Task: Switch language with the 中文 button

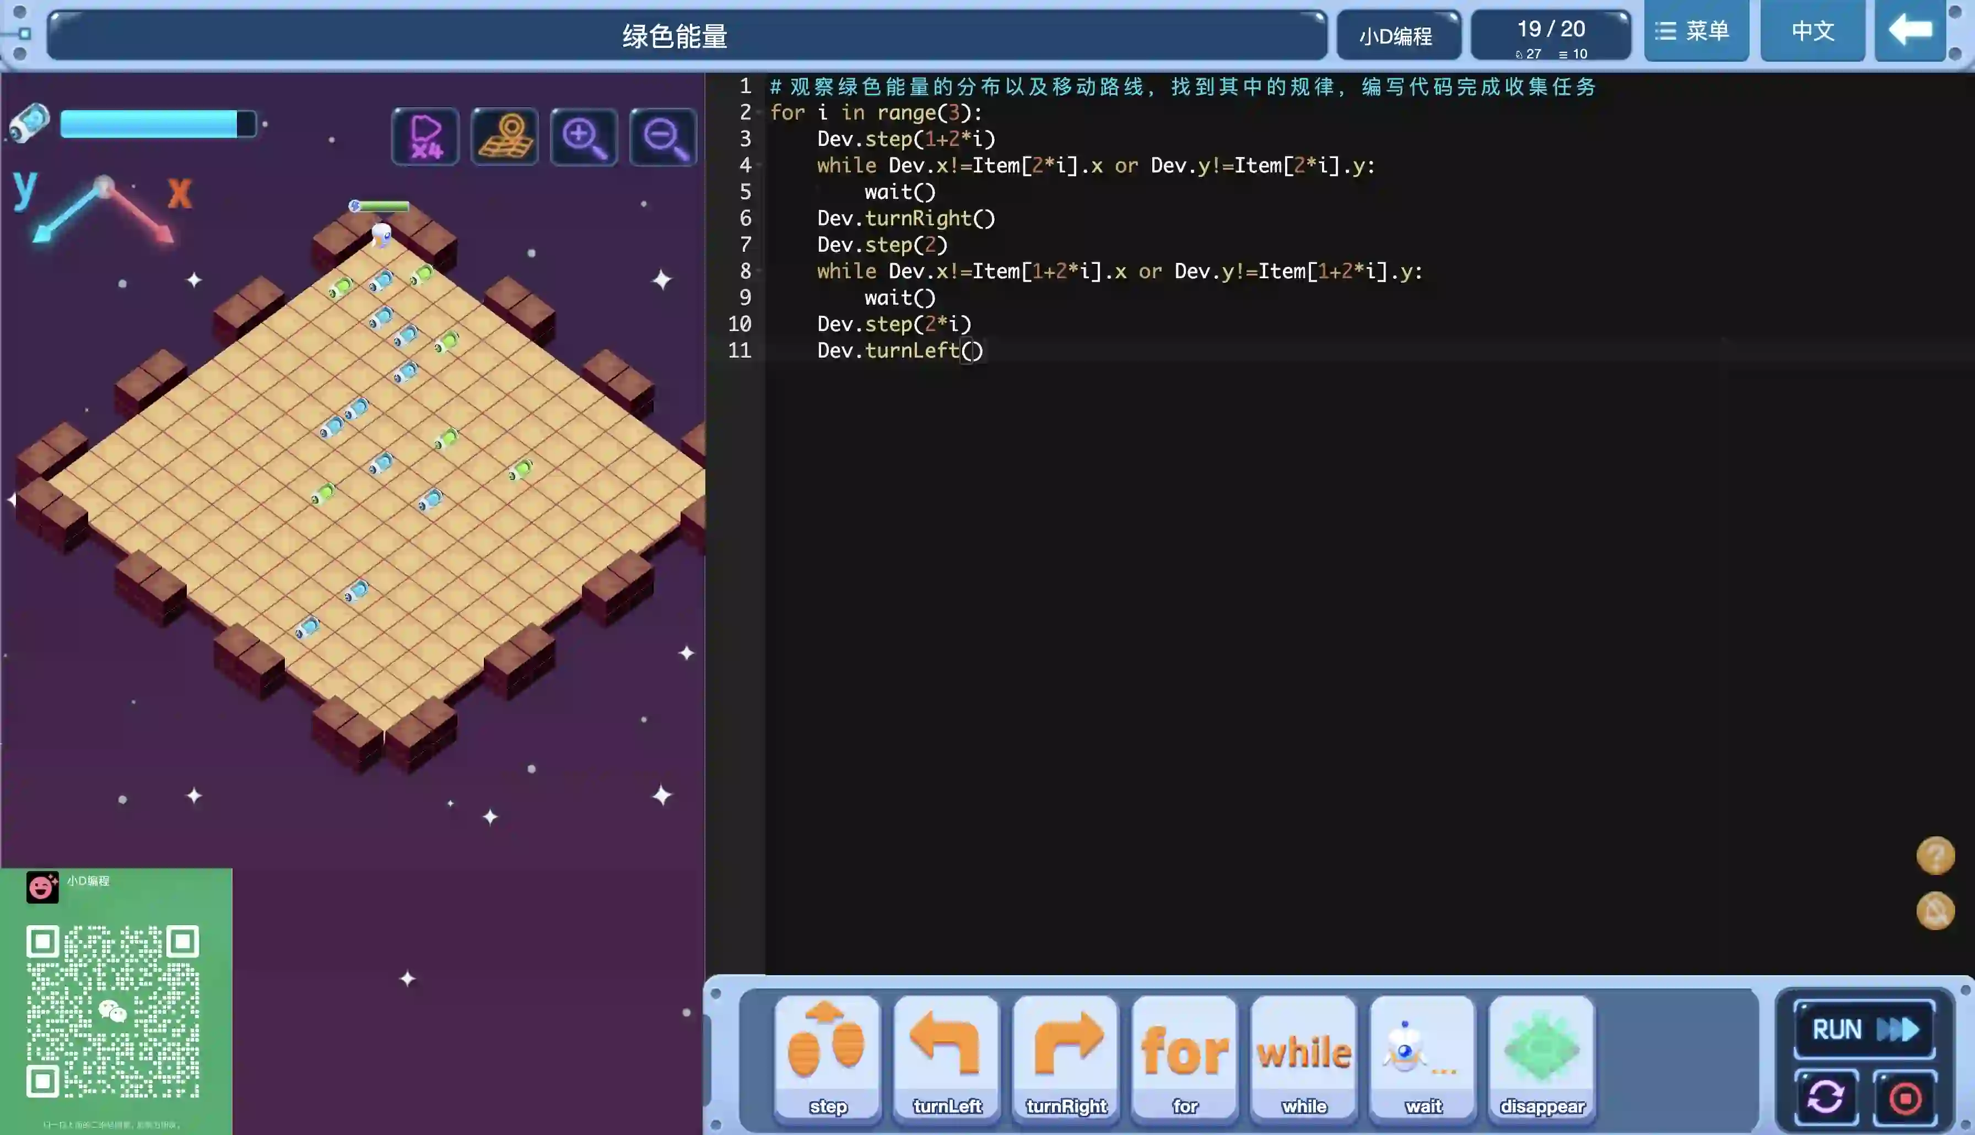Action: pyautogui.click(x=1812, y=31)
